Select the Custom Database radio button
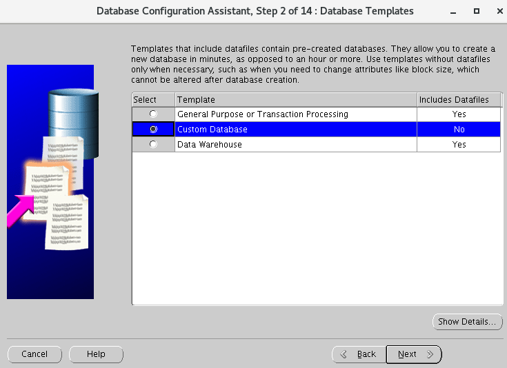Image resolution: width=507 pixels, height=368 pixels. 153,130
